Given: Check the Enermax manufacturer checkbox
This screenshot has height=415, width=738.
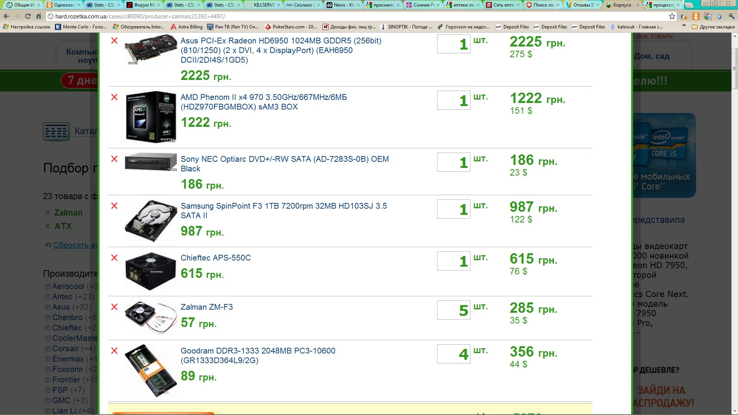Looking at the screenshot, I should click(48, 359).
